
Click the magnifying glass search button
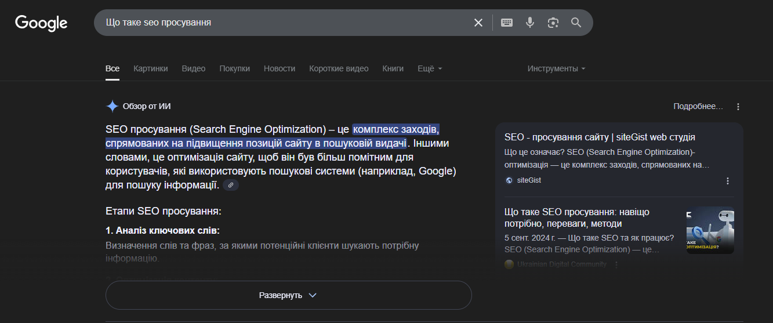tap(576, 23)
